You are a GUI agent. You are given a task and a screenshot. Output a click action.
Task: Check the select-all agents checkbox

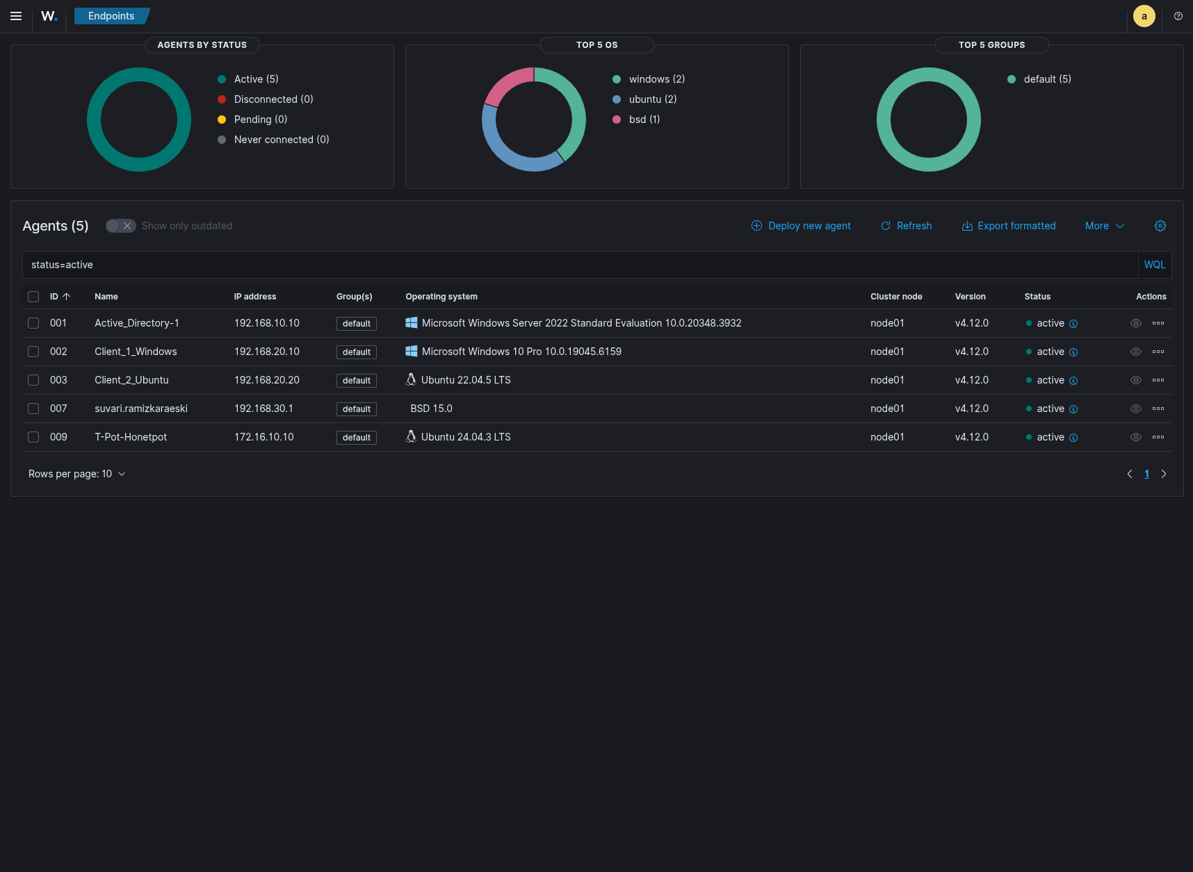(x=33, y=297)
